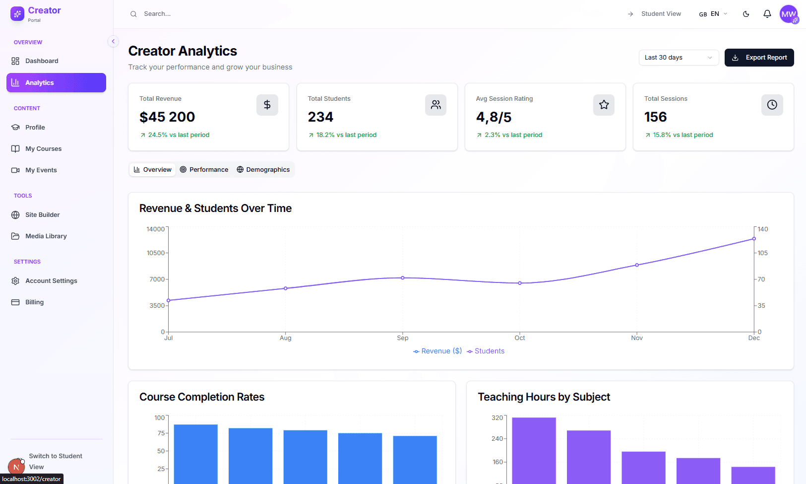Click the dollar icon on Total Revenue card
The height and width of the screenshot is (484, 806).
[x=267, y=105]
